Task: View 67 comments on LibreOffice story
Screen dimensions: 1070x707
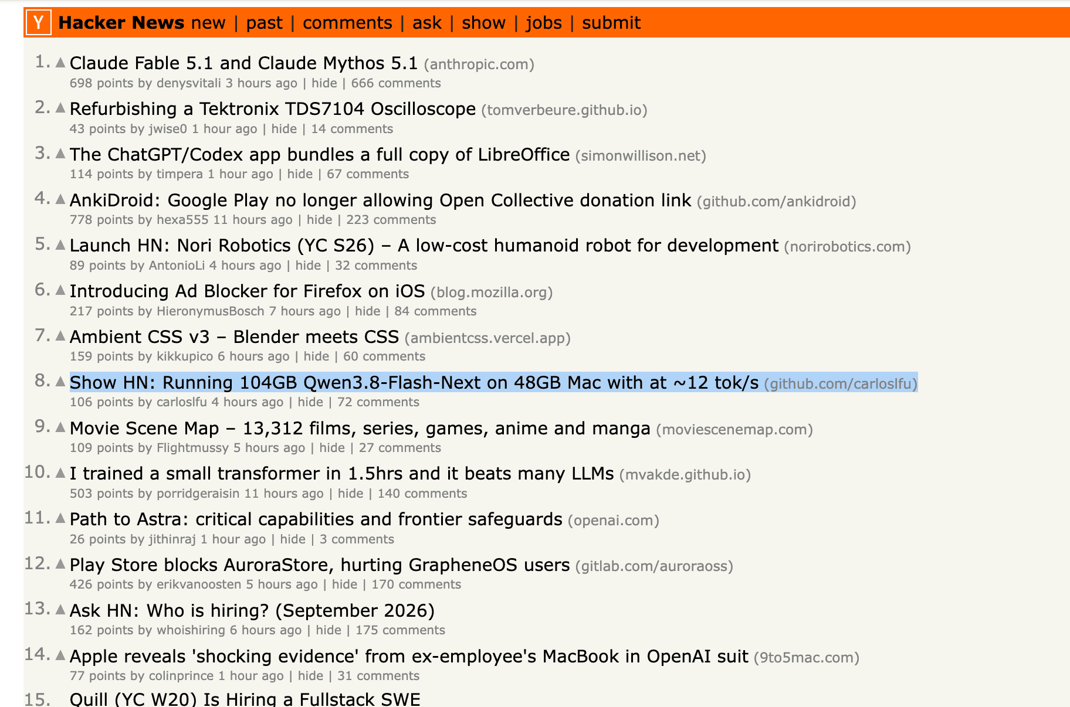Action: click(368, 174)
